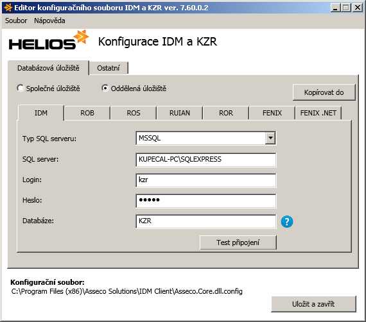Select the FENIX .NET tab
The width and height of the screenshot is (366, 322).
318,113
